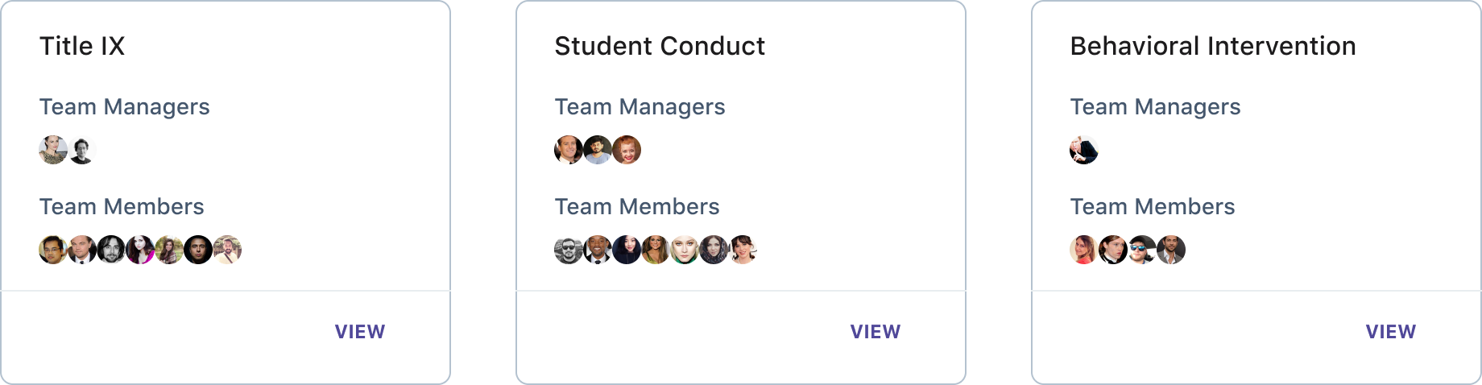The width and height of the screenshot is (1482, 385).
Task: Open the Title IX card heading
Action: click(82, 46)
